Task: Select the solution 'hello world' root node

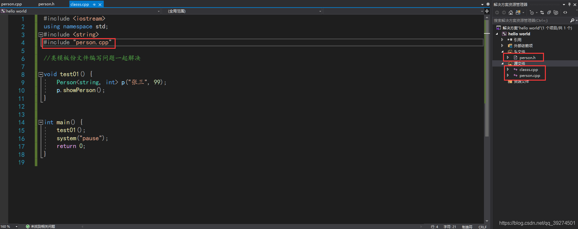Action: pos(537,28)
